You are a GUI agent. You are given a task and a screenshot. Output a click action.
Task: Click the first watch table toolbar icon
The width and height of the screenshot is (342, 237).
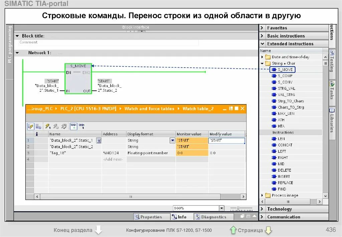coord(30,127)
